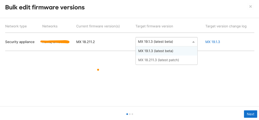Screen dimensions: 259x120
Task: Click the Target version change log header
Action: [x=226, y=26]
